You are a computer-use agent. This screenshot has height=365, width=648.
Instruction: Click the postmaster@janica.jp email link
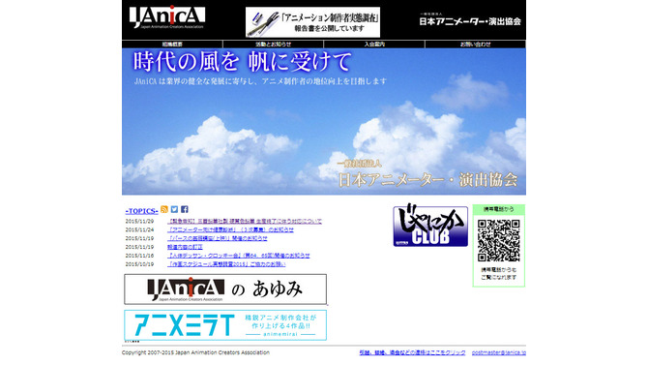click(x=499, y=352)
